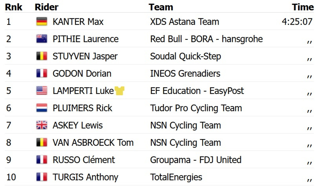Click the French flag next to Turgis

tap(42, 177)
